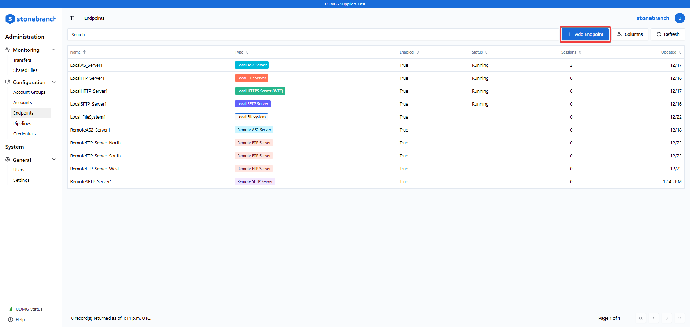Open the RemoteFTP_Server_North row
This screenshot has height=327, width=690.
(96, 143)
